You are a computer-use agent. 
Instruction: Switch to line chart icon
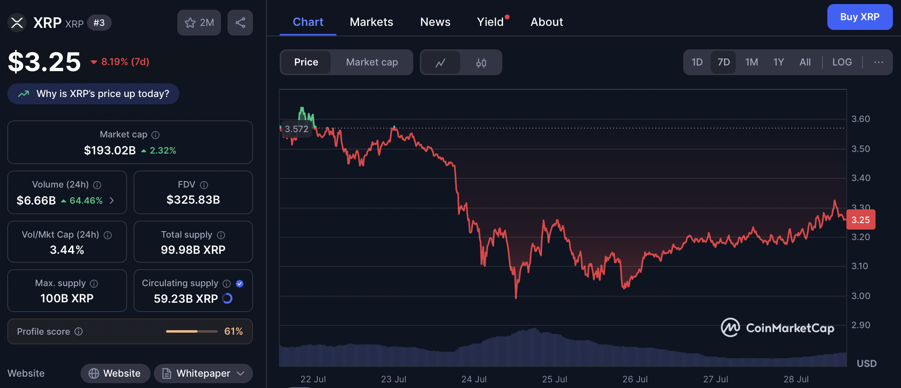point(440,63)
